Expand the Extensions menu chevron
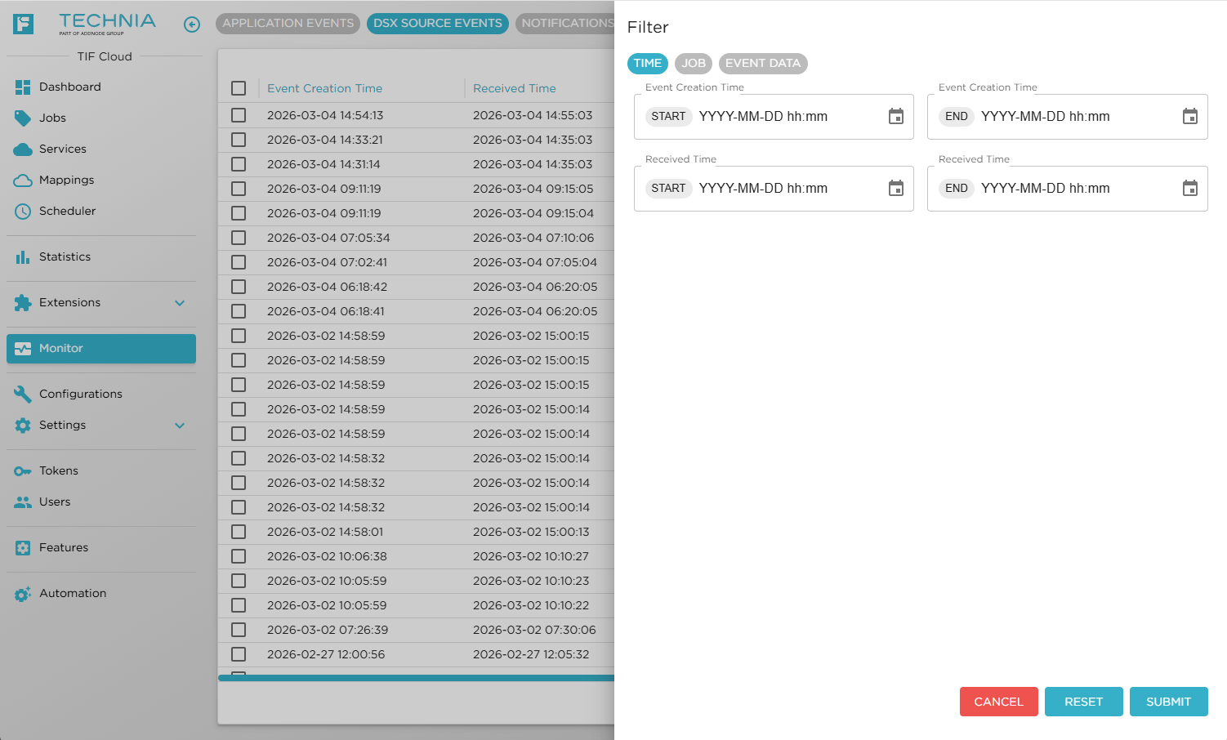1227x740 pixels. tap(180, 303)
